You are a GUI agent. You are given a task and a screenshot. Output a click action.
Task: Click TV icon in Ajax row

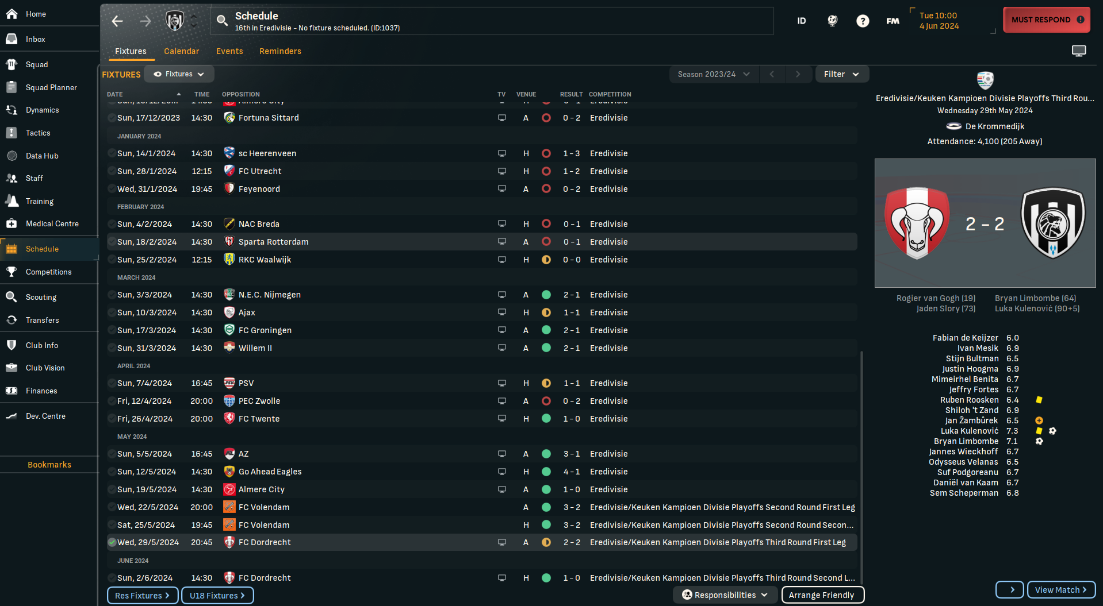pyautogui.click(x=502, y=312)
